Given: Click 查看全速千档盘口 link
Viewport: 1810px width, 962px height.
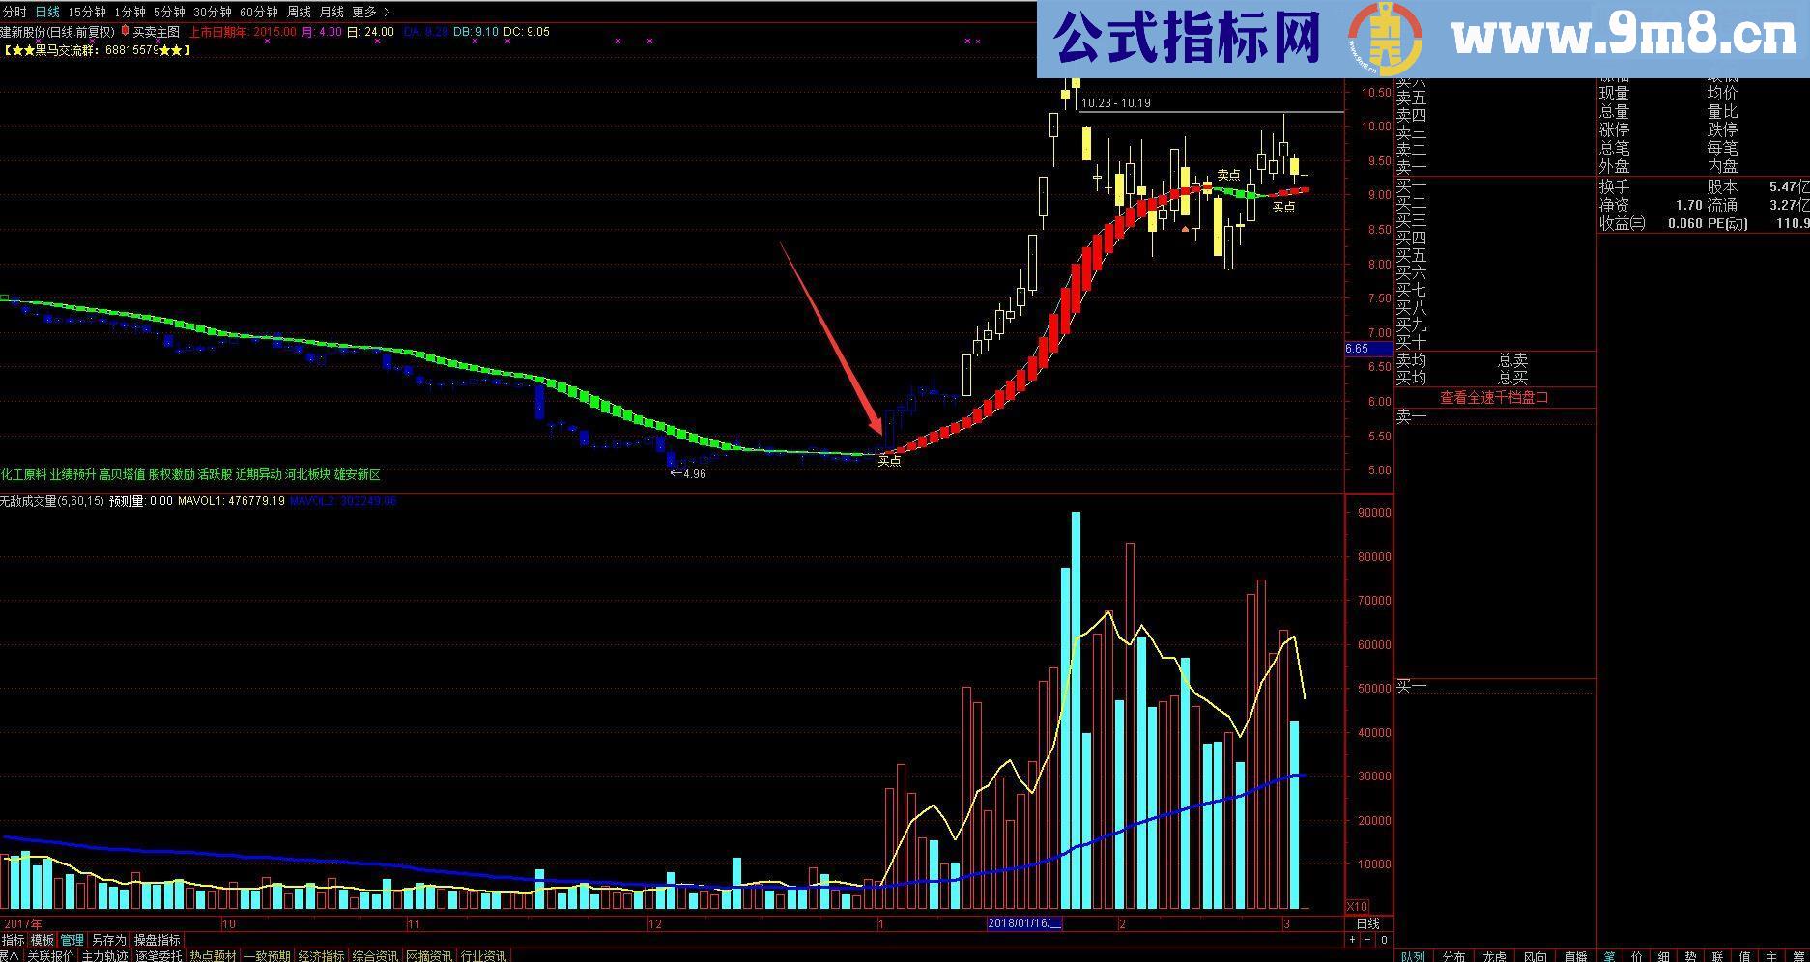Looking at the screenshot, I should 1494,397.
